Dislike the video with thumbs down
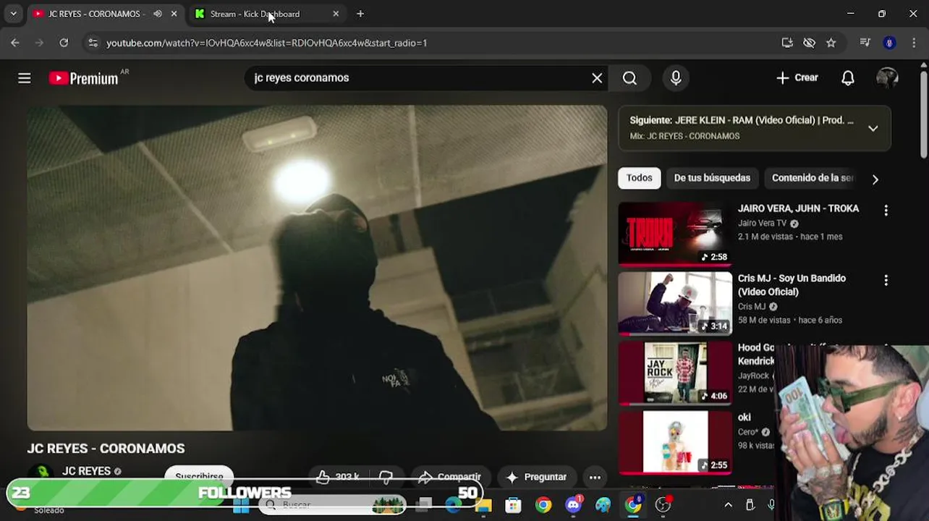 [386, 477]
